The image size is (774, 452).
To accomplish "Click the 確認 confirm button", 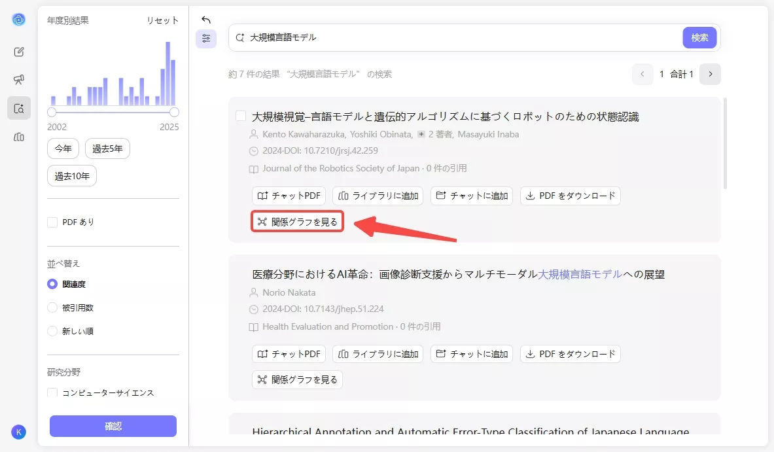I will (x=113, y=426).
